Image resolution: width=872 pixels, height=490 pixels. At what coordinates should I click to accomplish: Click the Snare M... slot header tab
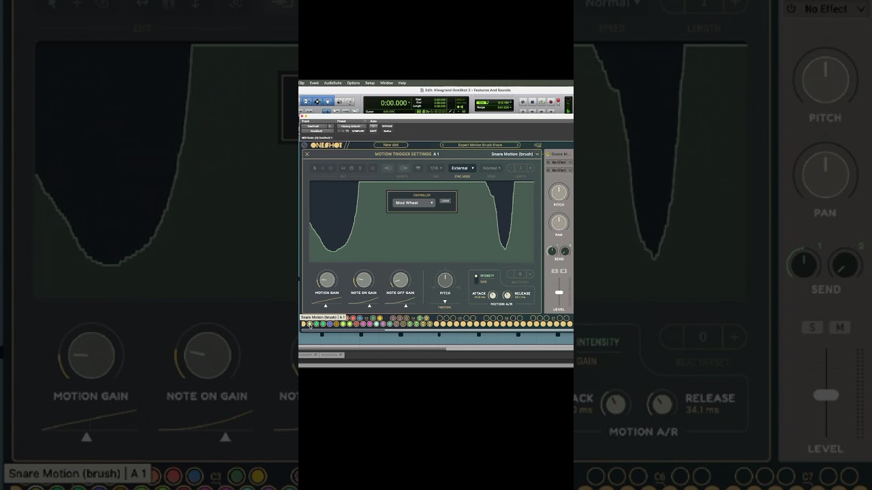[x=560, y=154]
